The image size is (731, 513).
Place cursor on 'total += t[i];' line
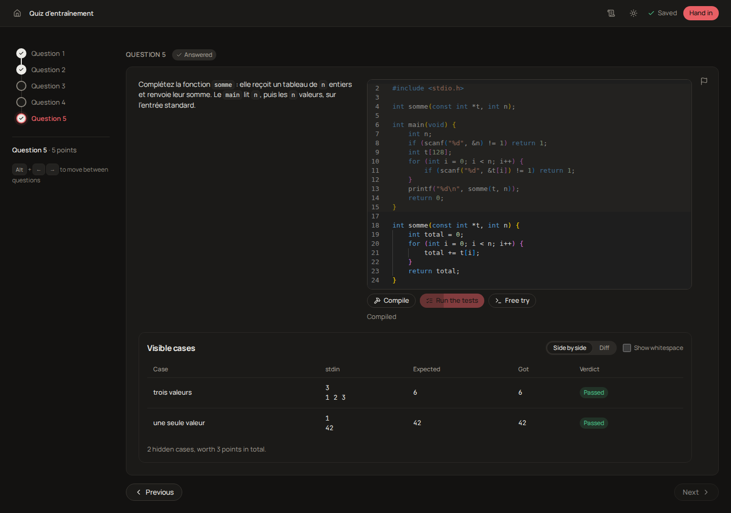452,253
